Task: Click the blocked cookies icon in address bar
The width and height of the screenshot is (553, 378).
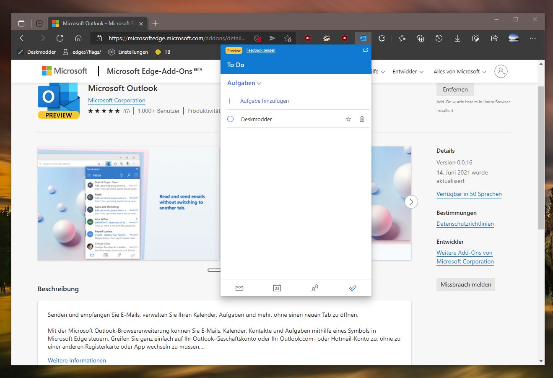Action: click(258, 38)
